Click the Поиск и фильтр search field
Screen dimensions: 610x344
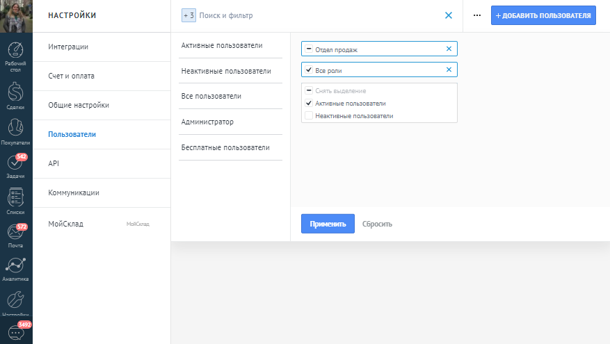pyautogui.click(x=313, y=15)
